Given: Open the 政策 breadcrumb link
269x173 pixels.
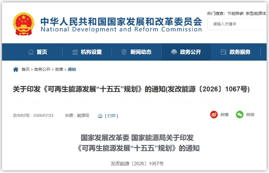Looking at the screenshot, I should (x=59, y=69).
